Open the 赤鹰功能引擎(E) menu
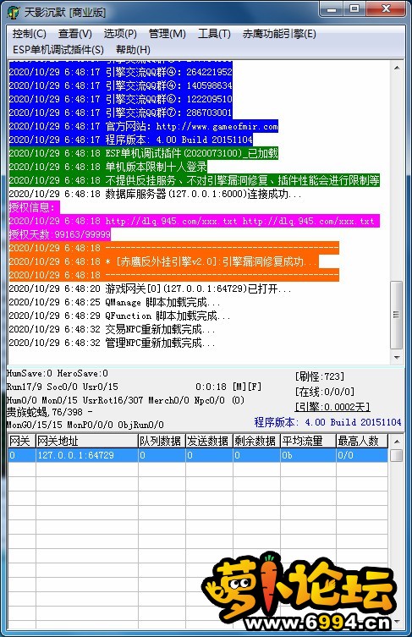Image resolution: width=412 pixels, height=637 pixels. (x=279, y=34)
